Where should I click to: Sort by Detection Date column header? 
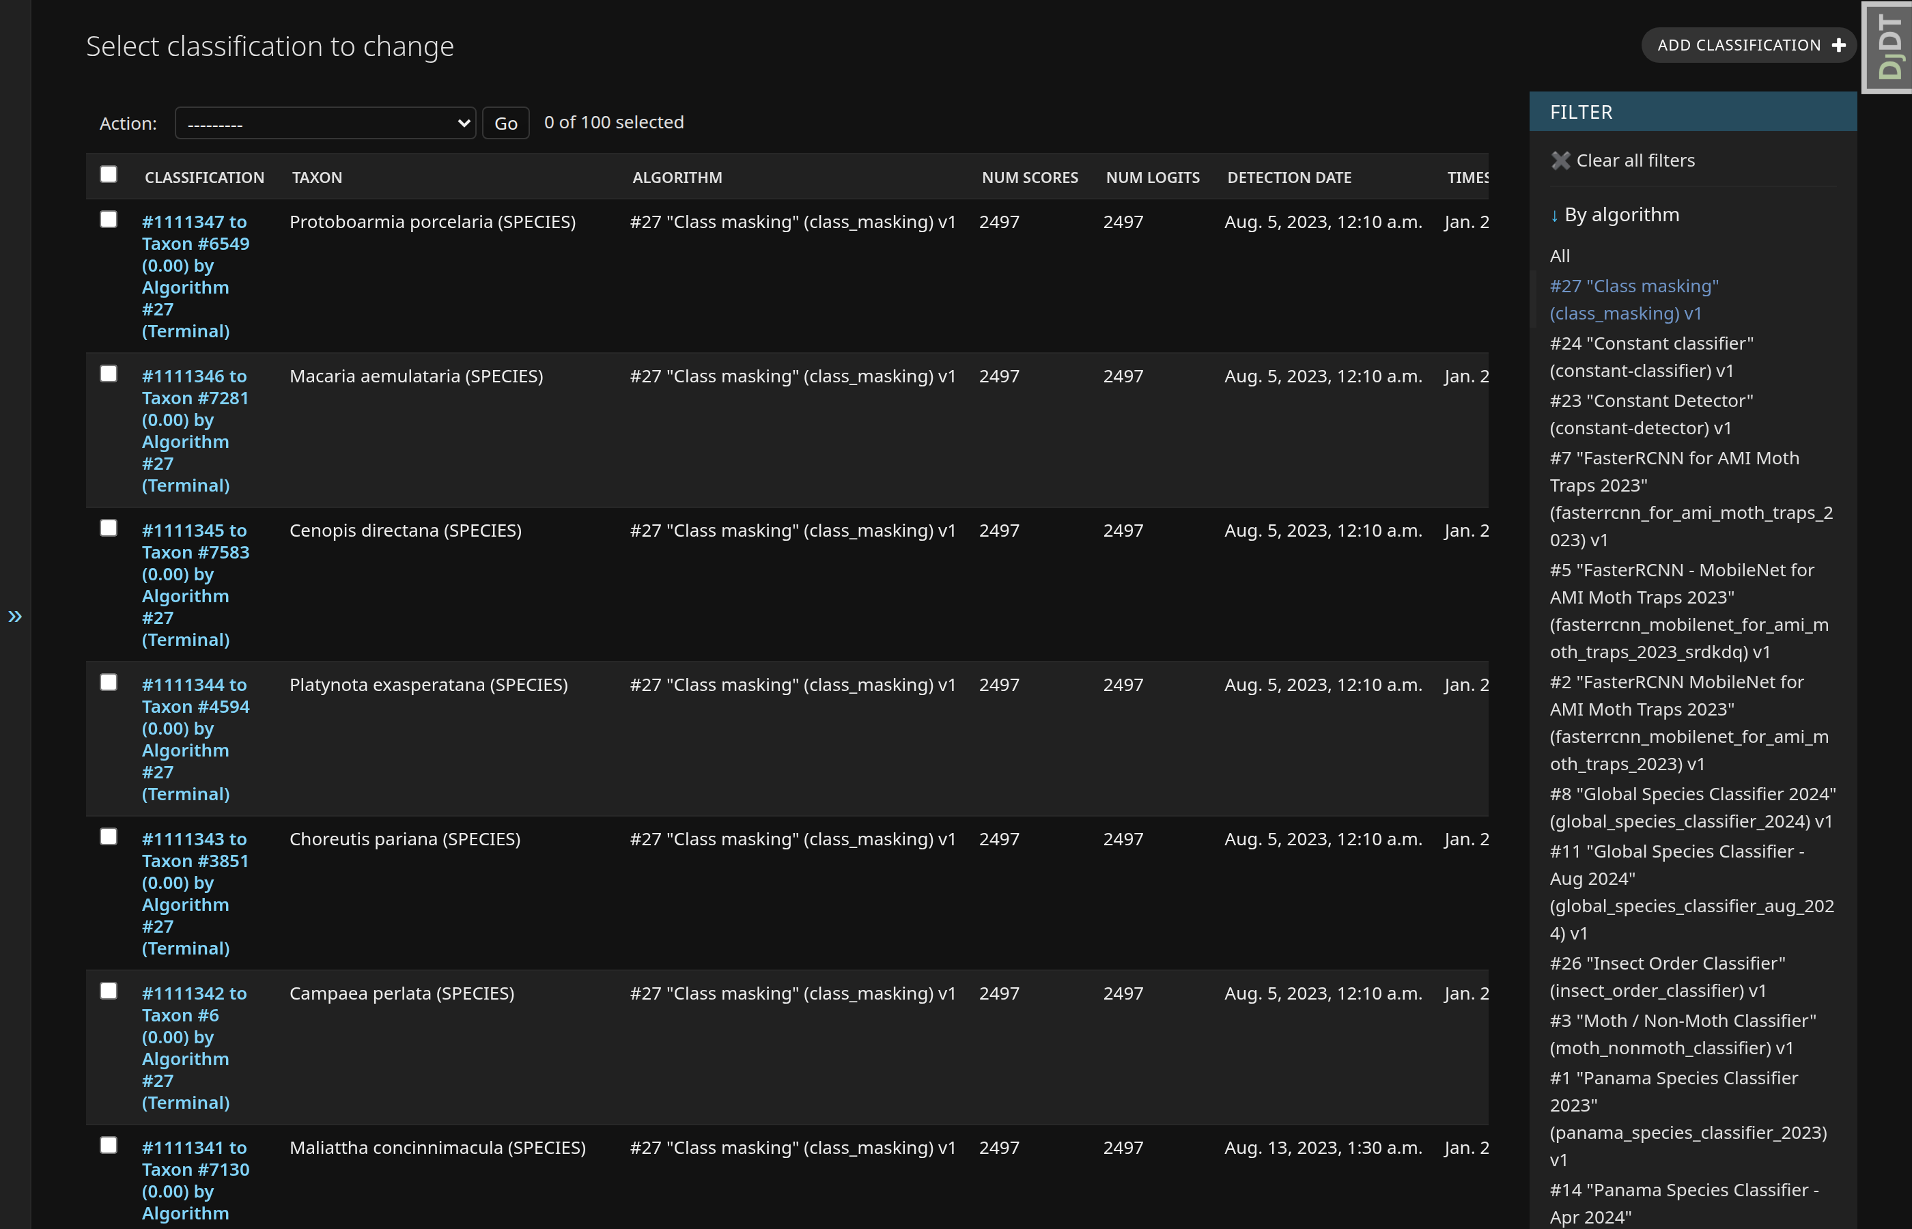coord(1289,178)
